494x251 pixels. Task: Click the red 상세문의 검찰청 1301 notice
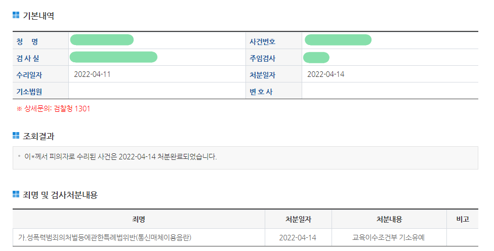[x=54, y=109]
